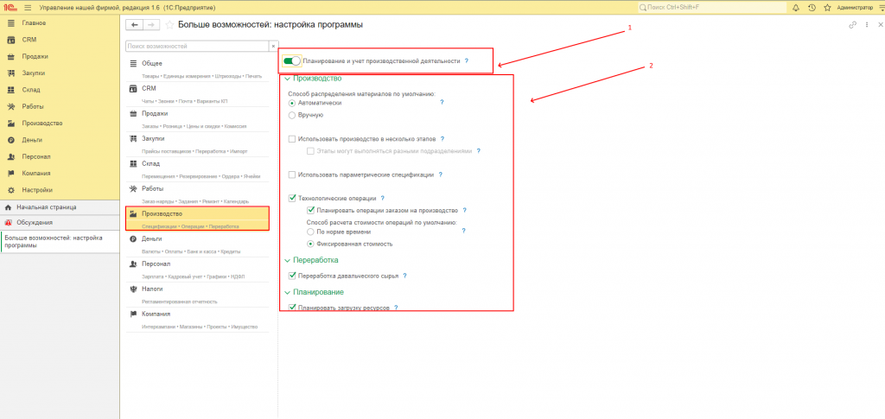The image size is (885, 419).
Task: Click Персонал icon in left sidebar
Action: click(x=10, y=156)
